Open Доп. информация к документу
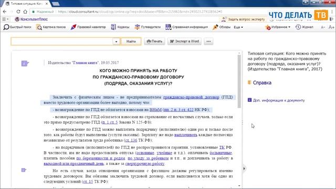 point(279,100)
